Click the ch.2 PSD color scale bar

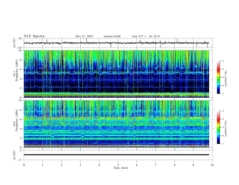218,127
